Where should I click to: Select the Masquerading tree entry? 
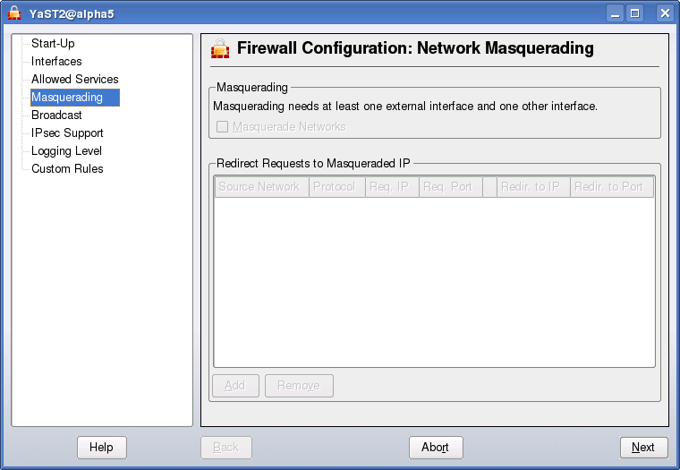[x=67, y=97]
